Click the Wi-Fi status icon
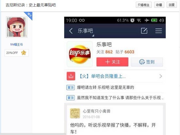The image size is (180, 135). pos(139,20)
